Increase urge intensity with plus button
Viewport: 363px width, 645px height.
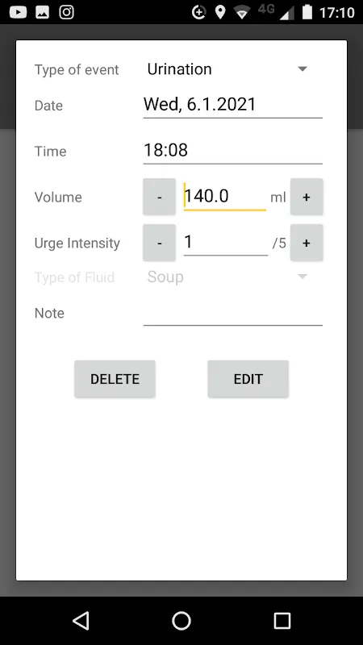[x=307, y=243]
